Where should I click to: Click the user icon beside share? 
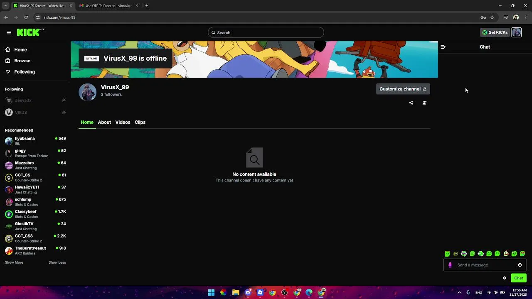pyautogui.click(x=424, y=103)
